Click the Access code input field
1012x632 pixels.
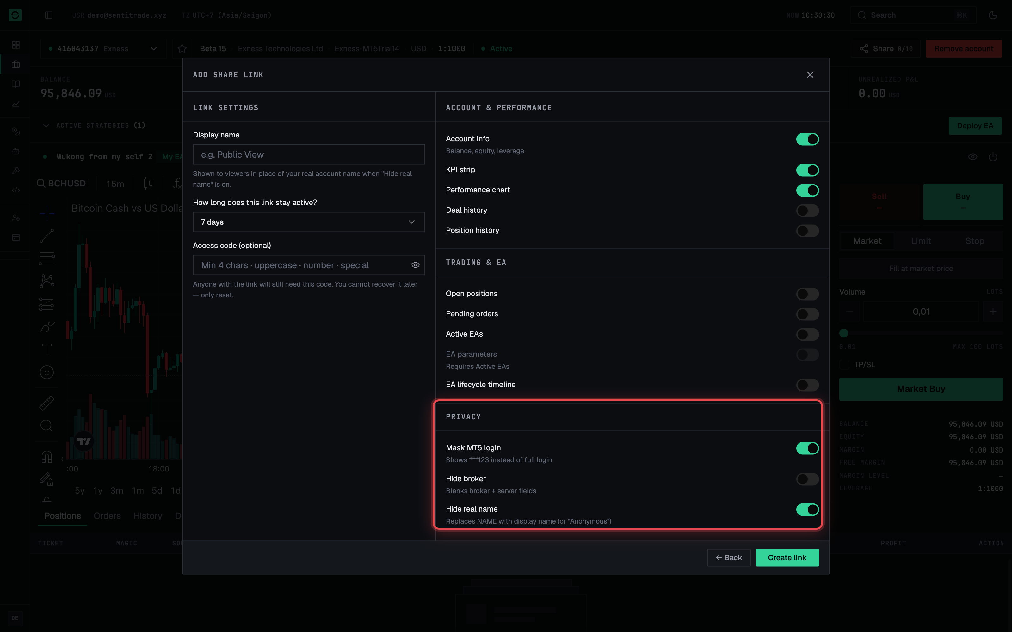(x=309, y=265)
